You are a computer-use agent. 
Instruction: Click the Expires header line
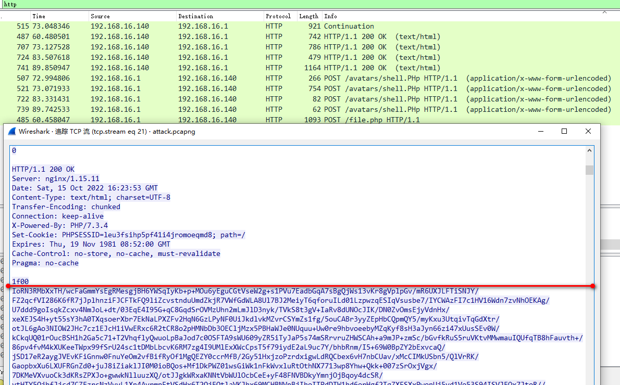[x=91, y=245]
